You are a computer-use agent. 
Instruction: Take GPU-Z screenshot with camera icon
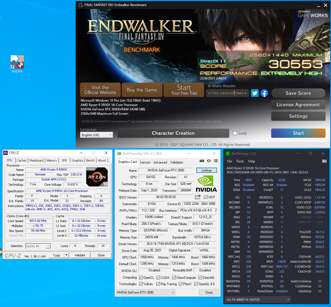pos(202,161)
